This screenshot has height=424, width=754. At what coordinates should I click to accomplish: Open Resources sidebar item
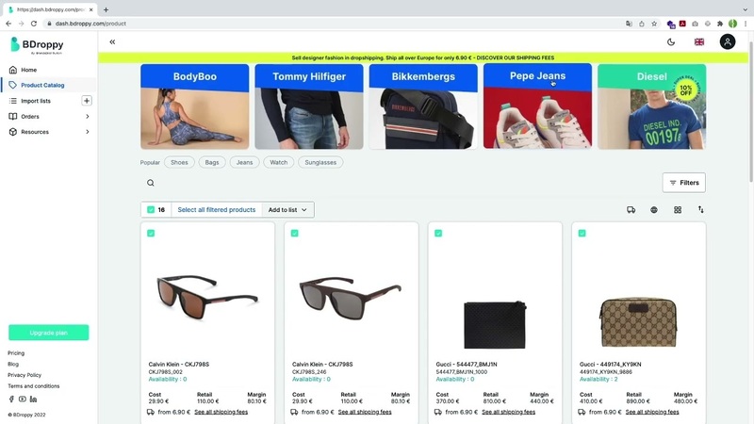[35, 132]
